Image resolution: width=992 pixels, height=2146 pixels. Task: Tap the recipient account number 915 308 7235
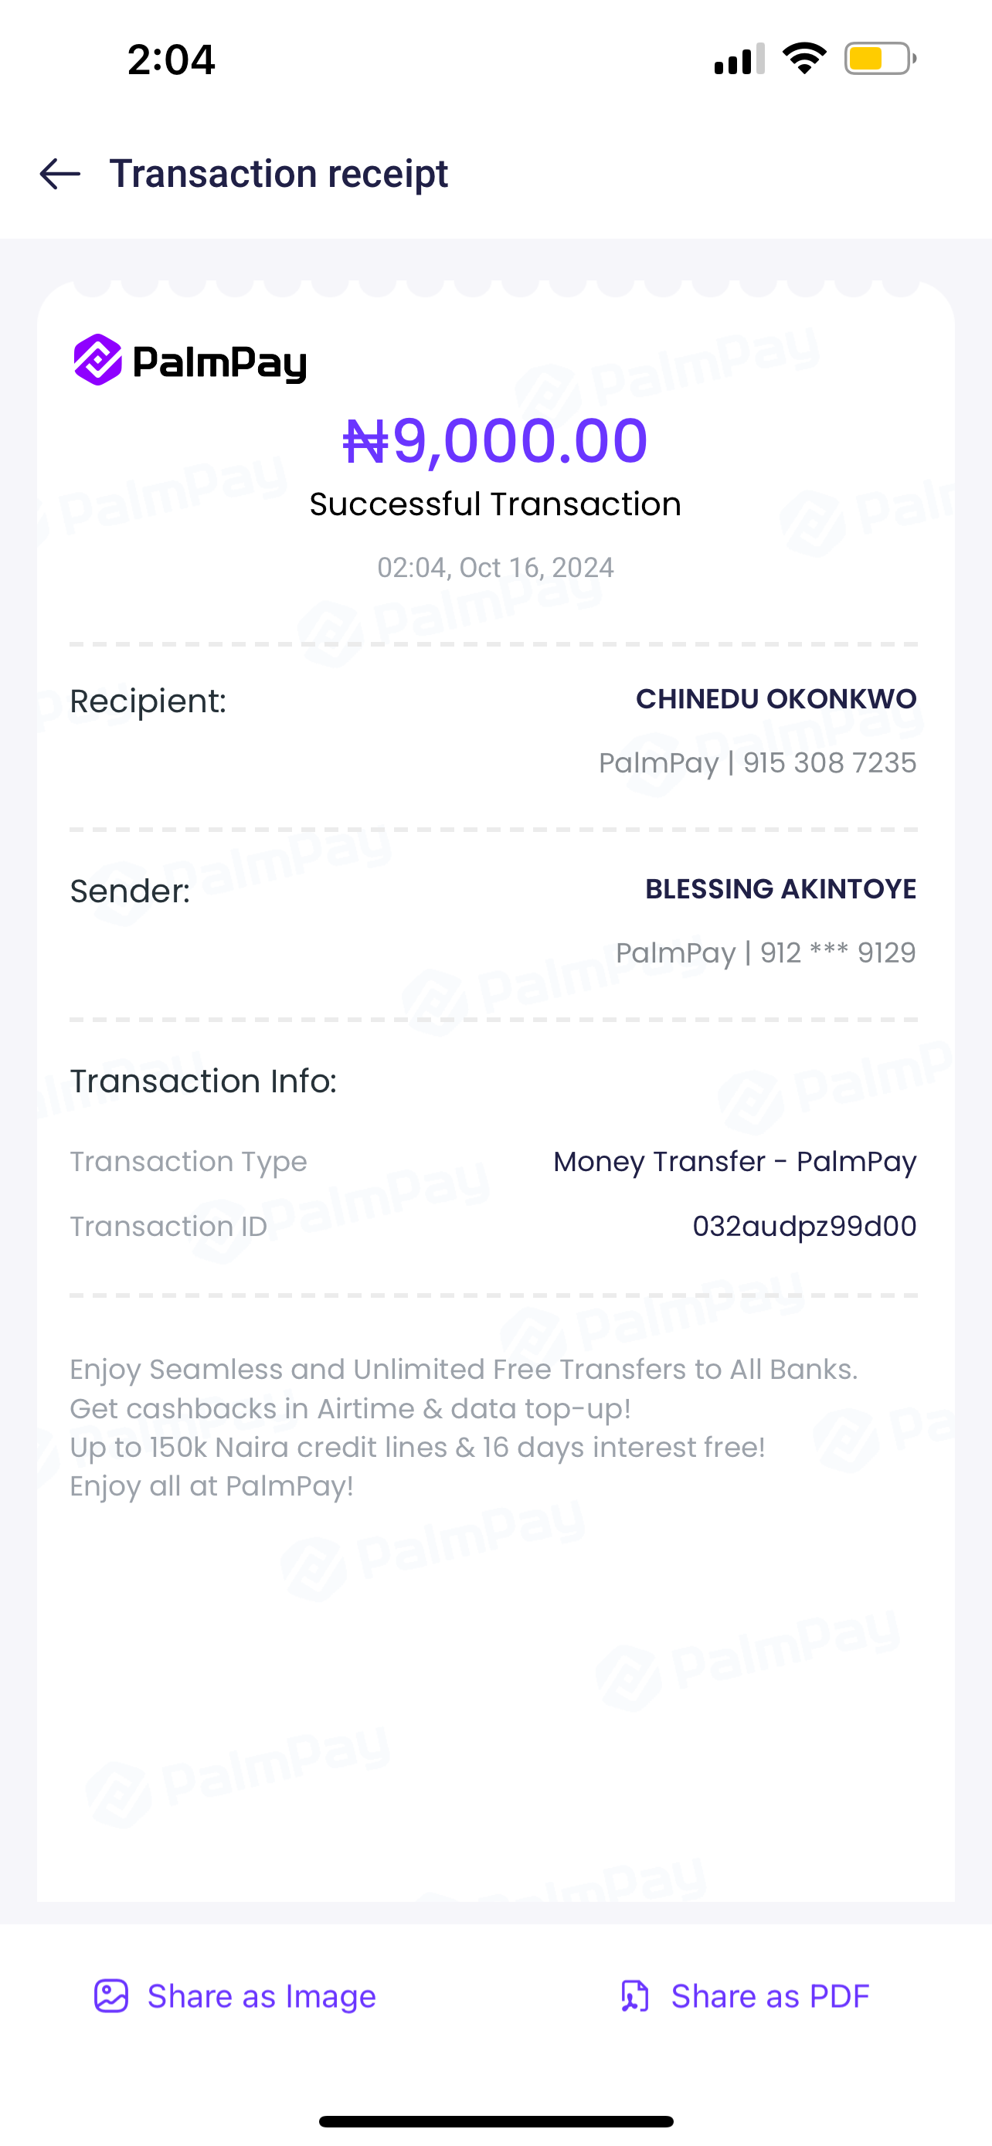829,762
